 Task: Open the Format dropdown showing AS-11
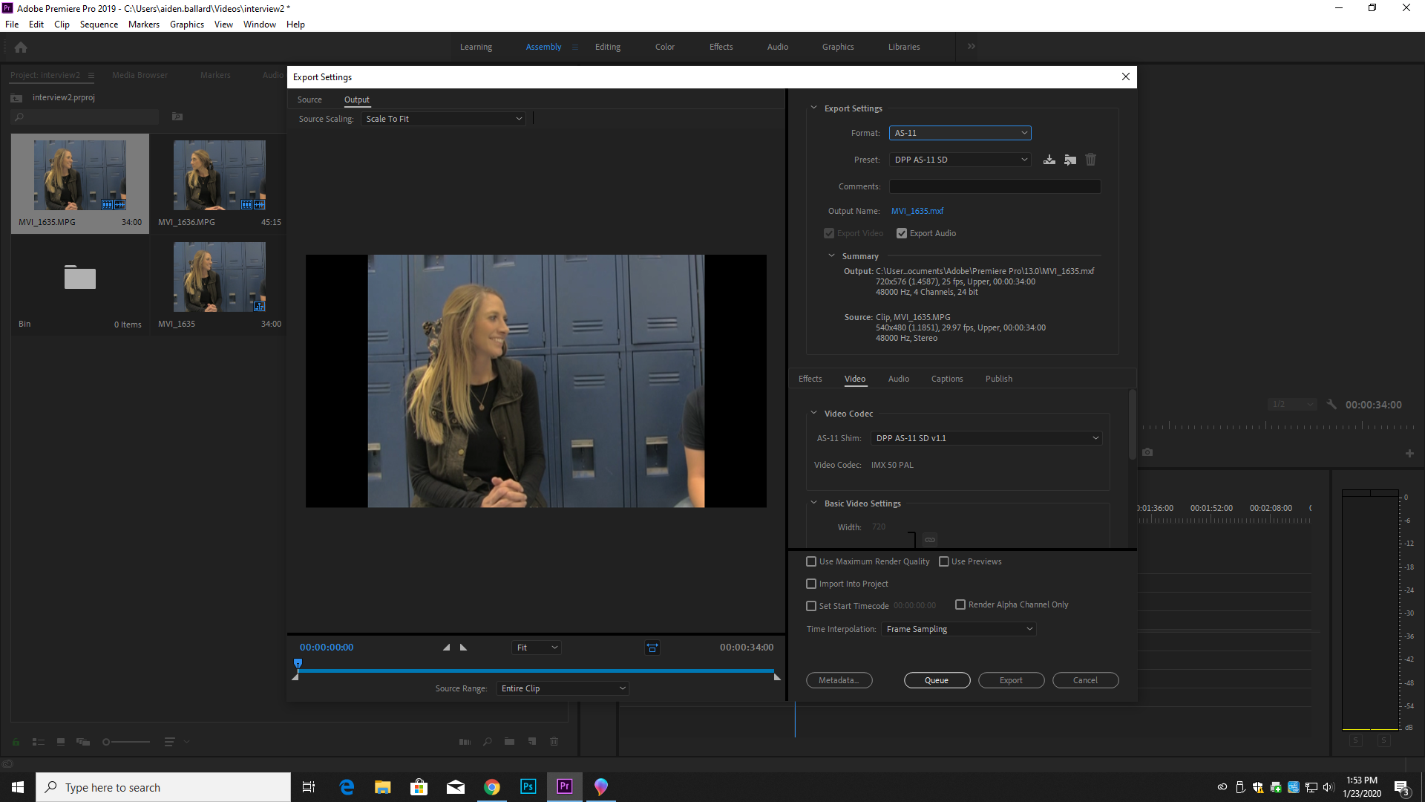click(x=960, y=133)
